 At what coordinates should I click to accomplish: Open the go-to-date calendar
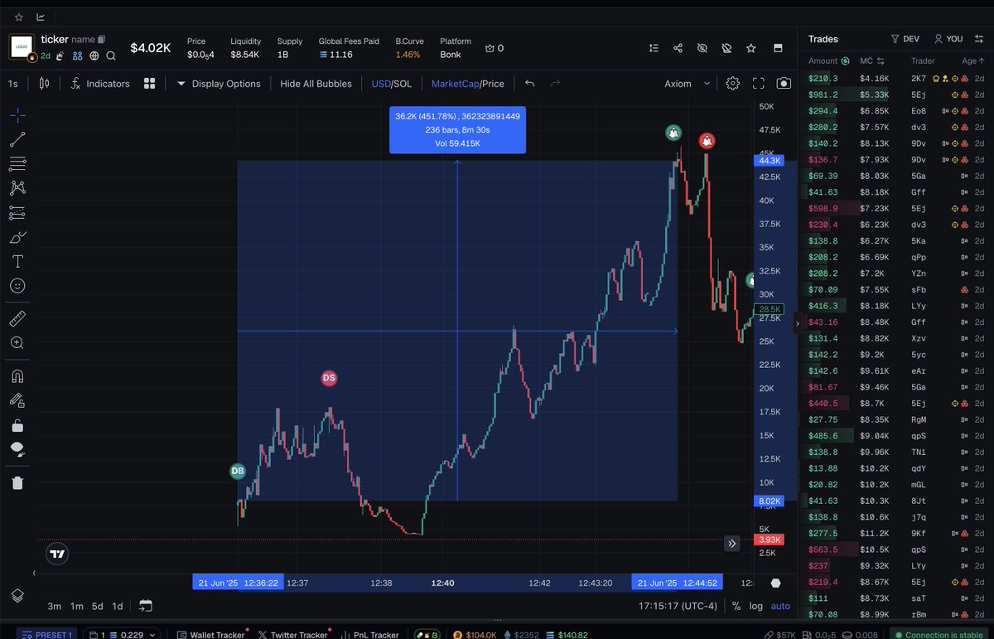click(x=146, y=606)
